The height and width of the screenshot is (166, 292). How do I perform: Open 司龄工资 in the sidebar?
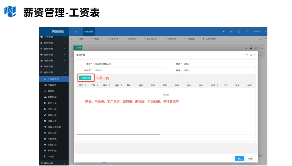tap(54, 121)
